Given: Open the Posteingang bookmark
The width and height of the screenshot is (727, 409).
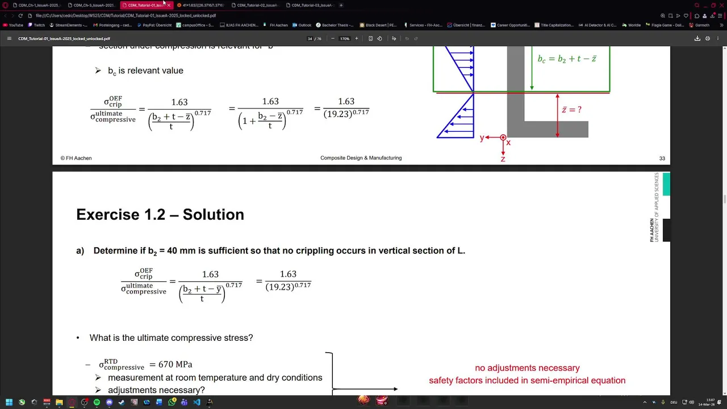Looking at the screenshot, I should (x=112, y=25).
